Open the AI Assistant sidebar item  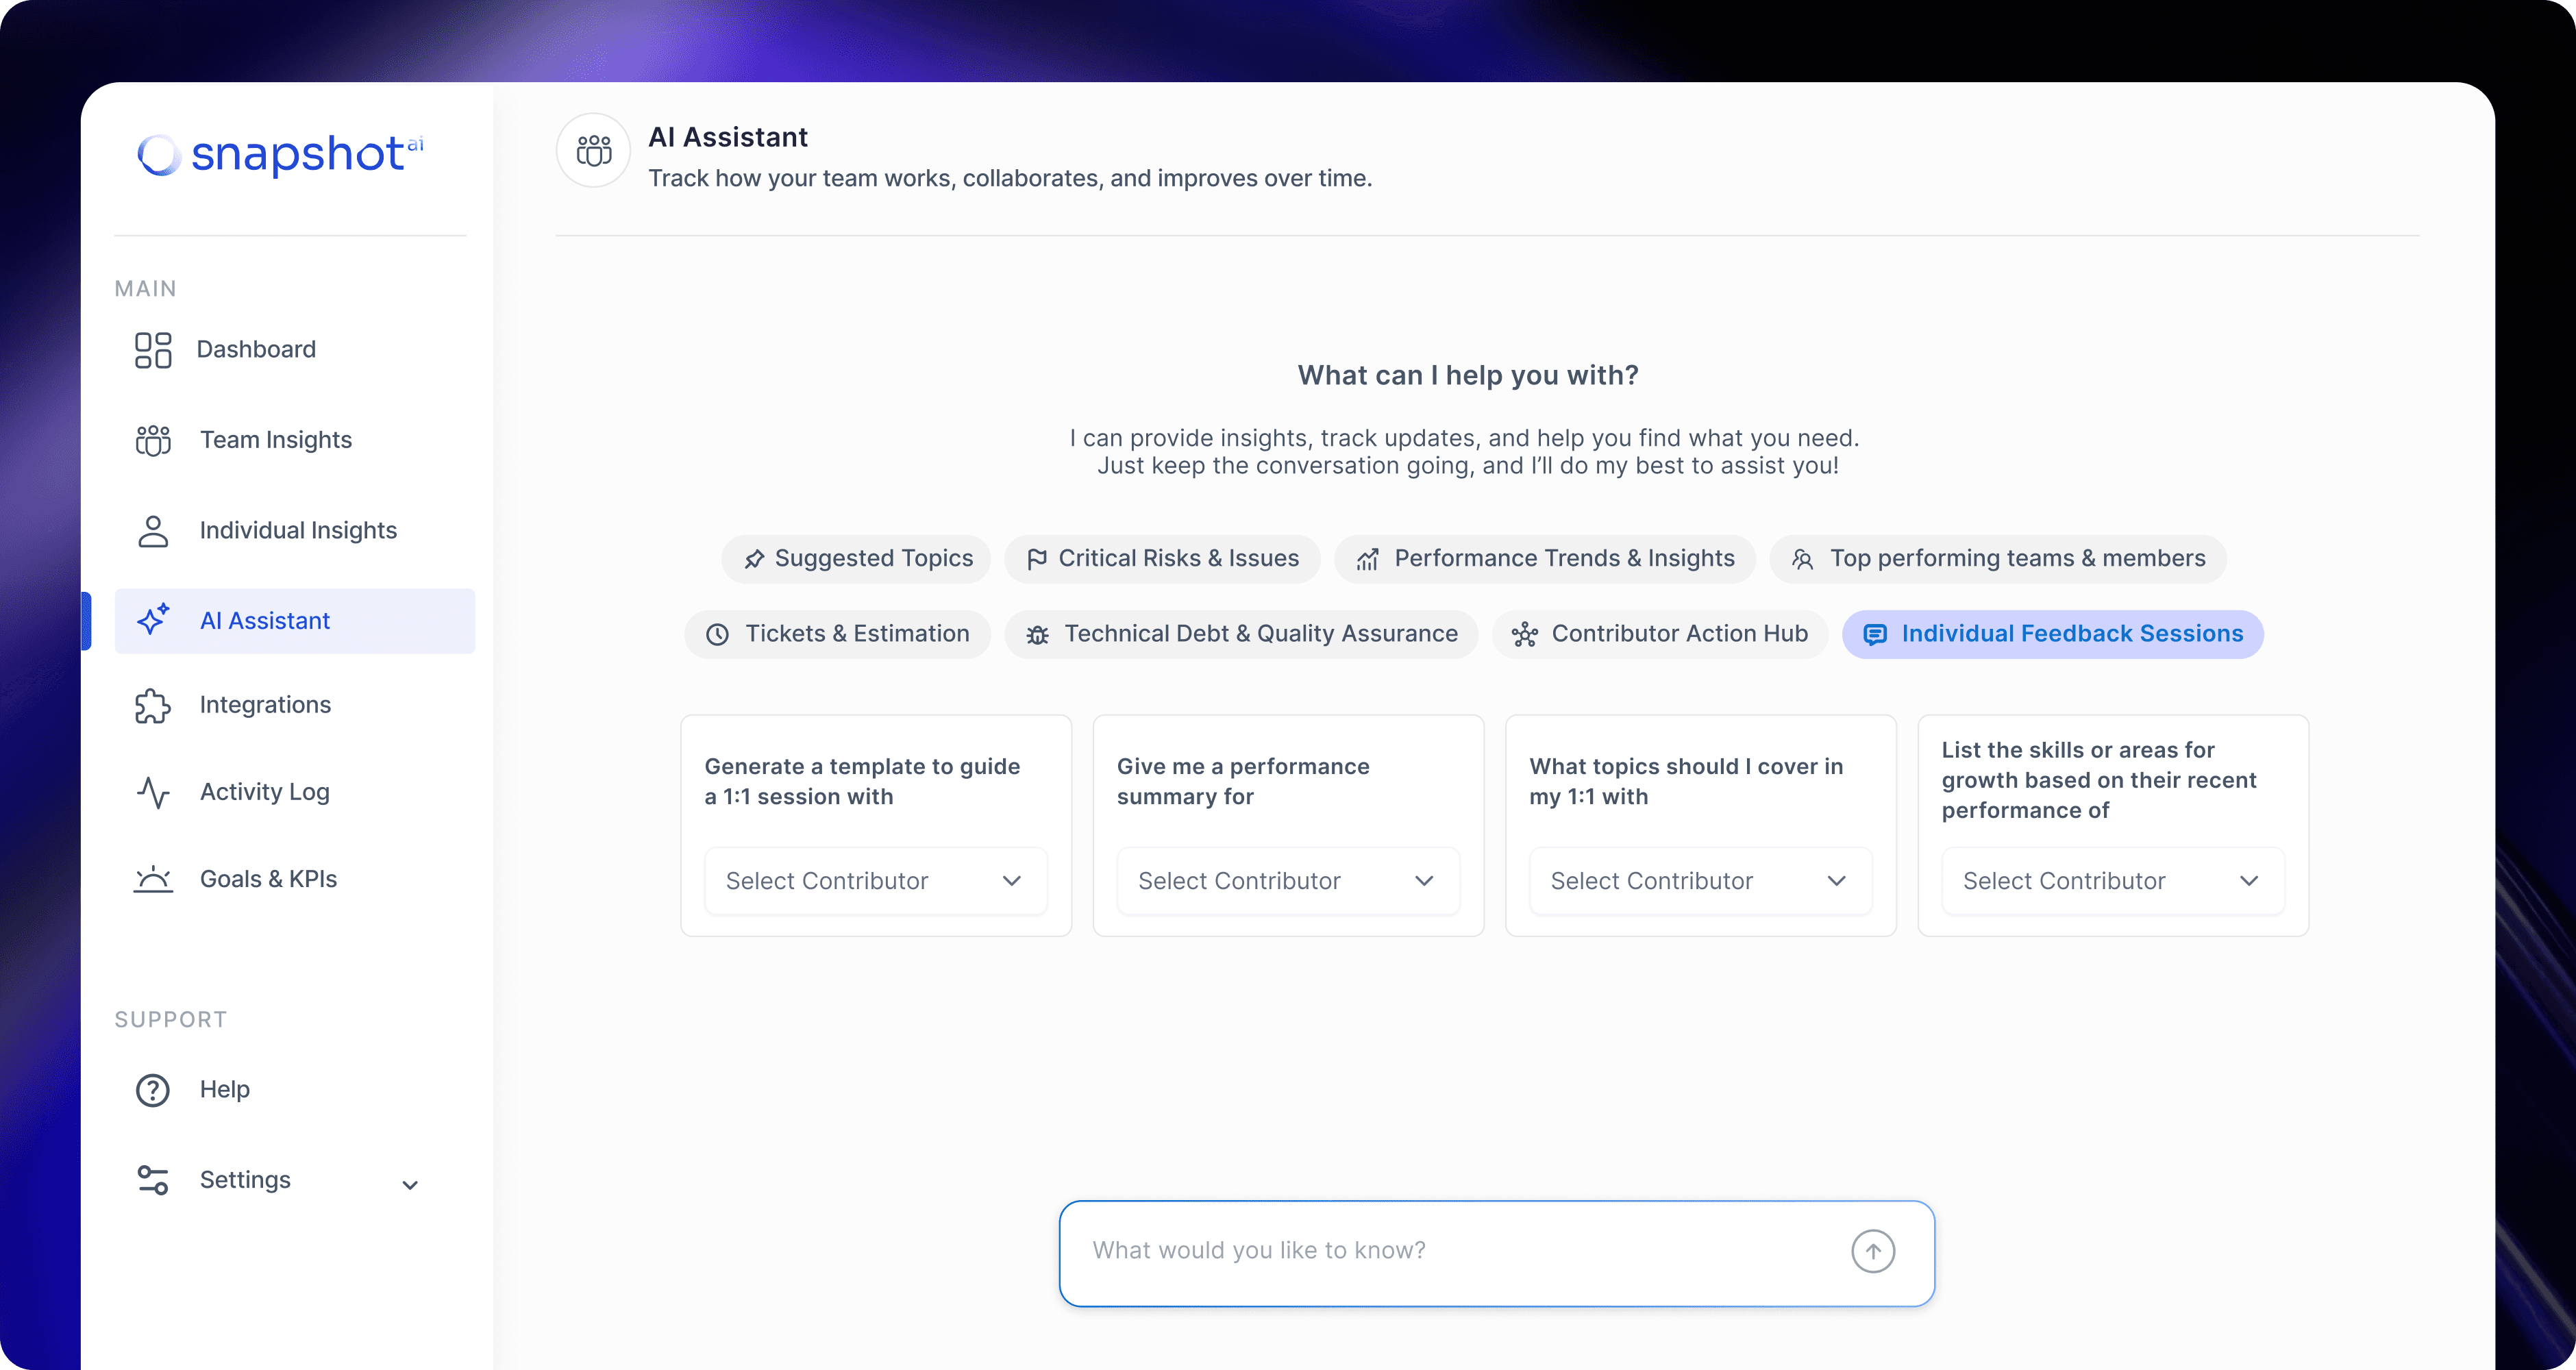pos(294,621)
